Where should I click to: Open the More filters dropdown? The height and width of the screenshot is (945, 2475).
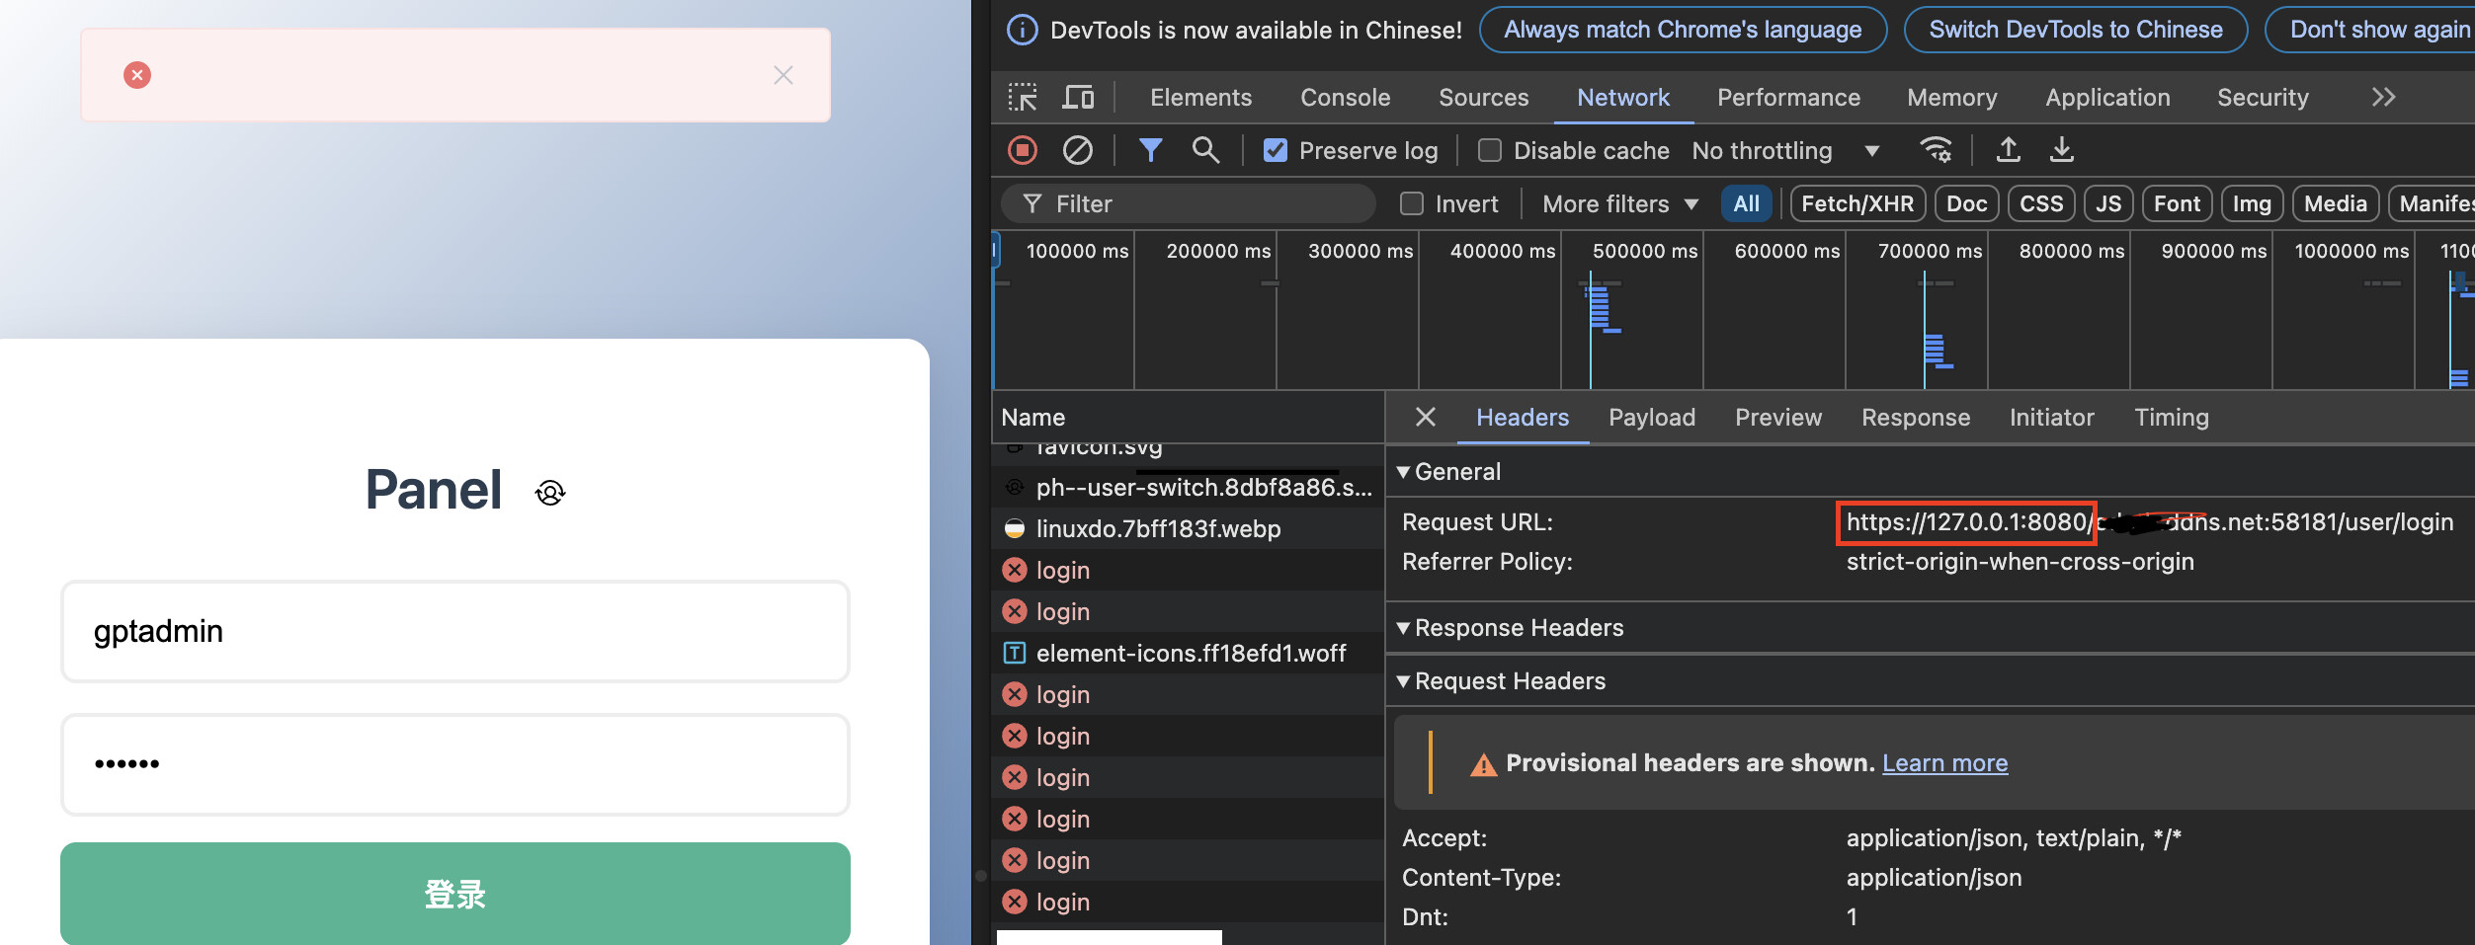[x=1620, y=203]
